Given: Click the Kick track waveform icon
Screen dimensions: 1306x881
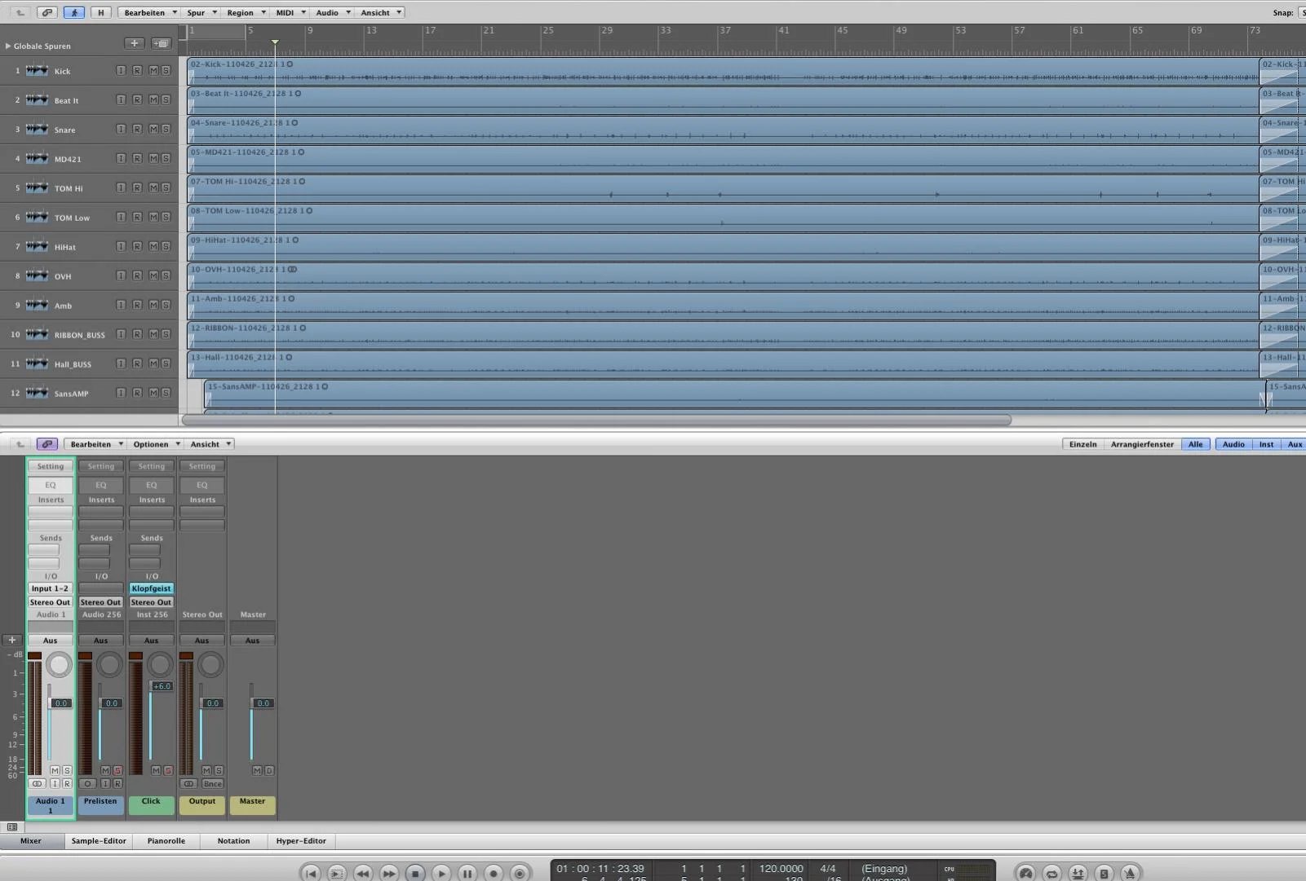Looking at the screenshot, I should (x=37, y=71).
